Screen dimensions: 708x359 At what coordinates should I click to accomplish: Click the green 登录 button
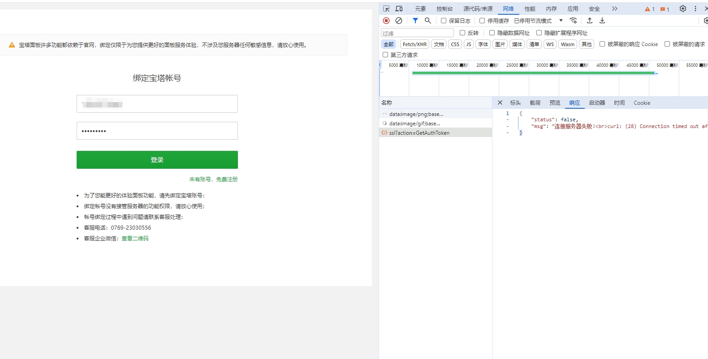click(x=157, y=160)
